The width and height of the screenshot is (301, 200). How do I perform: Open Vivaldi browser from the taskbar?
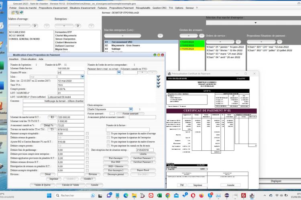click(151, 196)
